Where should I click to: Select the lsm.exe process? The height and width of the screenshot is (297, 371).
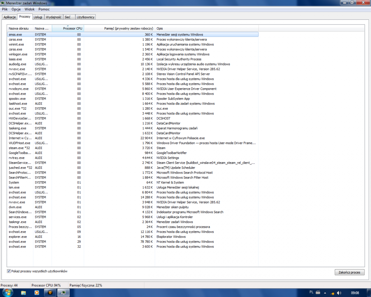(x=133, y=187)
